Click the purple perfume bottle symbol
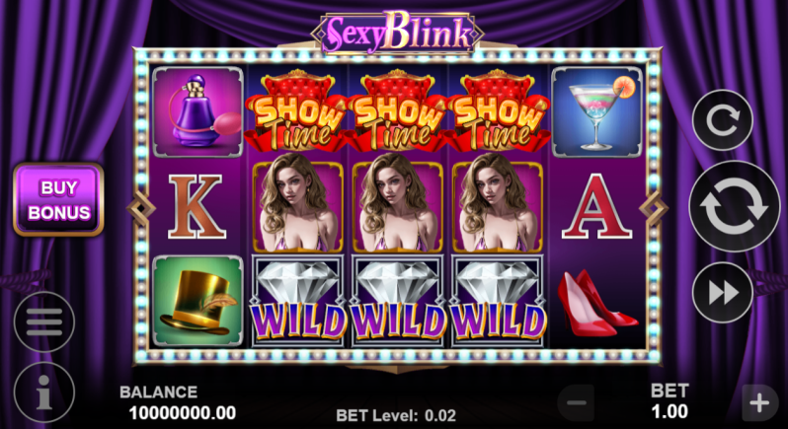This screenshot has height=429, width=788. 197,111
